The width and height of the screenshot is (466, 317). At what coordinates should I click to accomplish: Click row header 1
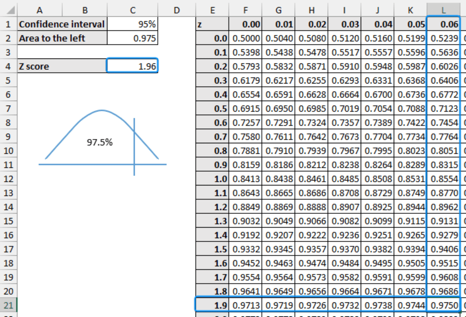8,24
